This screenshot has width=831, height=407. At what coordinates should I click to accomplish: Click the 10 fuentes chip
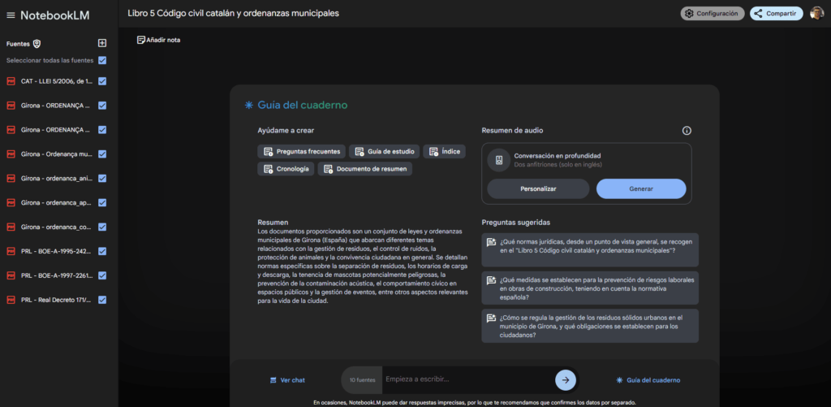tap(363, 380)
